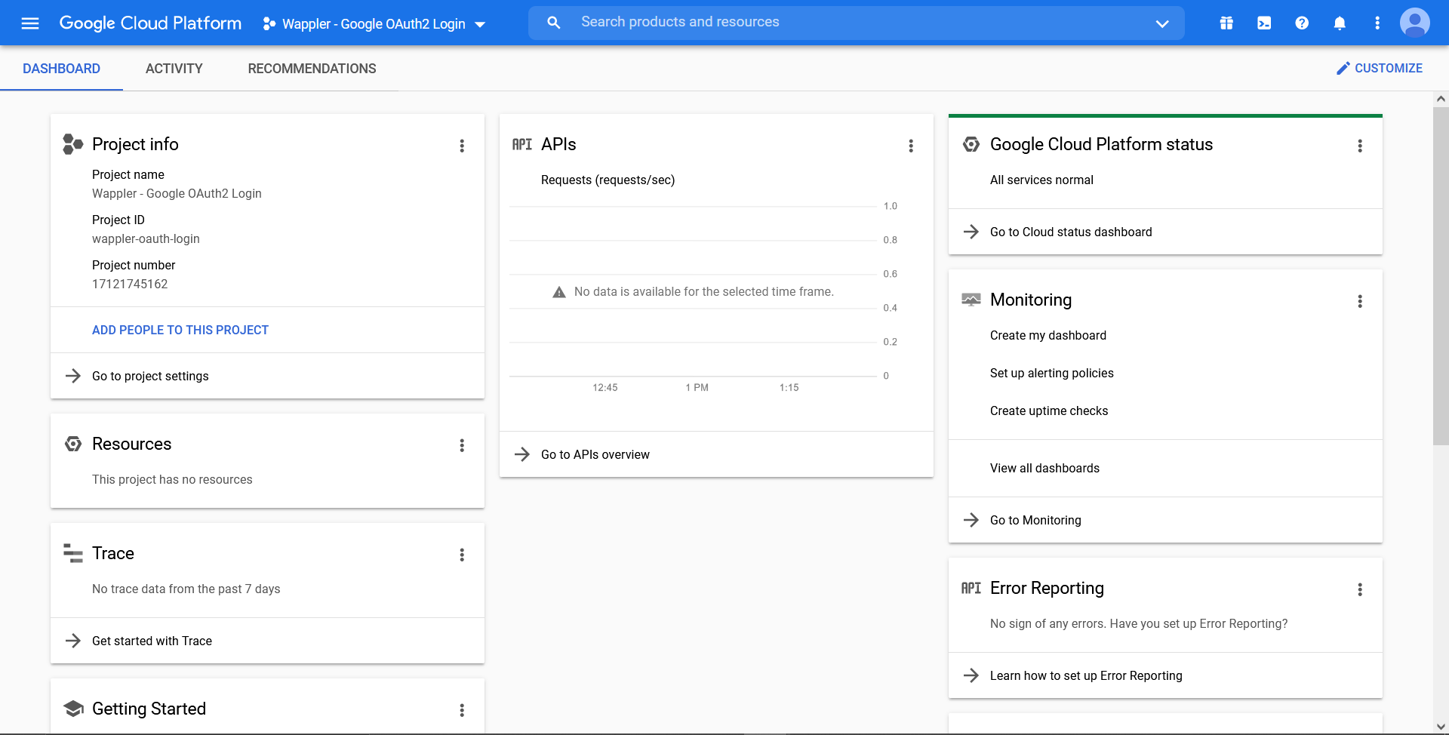Click the All services normal text
The width and height of the screenshot is (1449, 735).
(x=1041, y=180)
